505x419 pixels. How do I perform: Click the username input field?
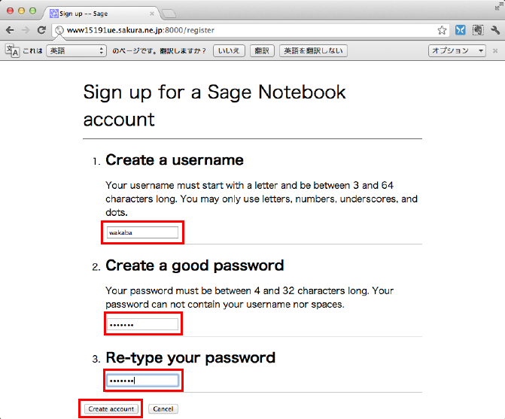[x=142, y=232]
